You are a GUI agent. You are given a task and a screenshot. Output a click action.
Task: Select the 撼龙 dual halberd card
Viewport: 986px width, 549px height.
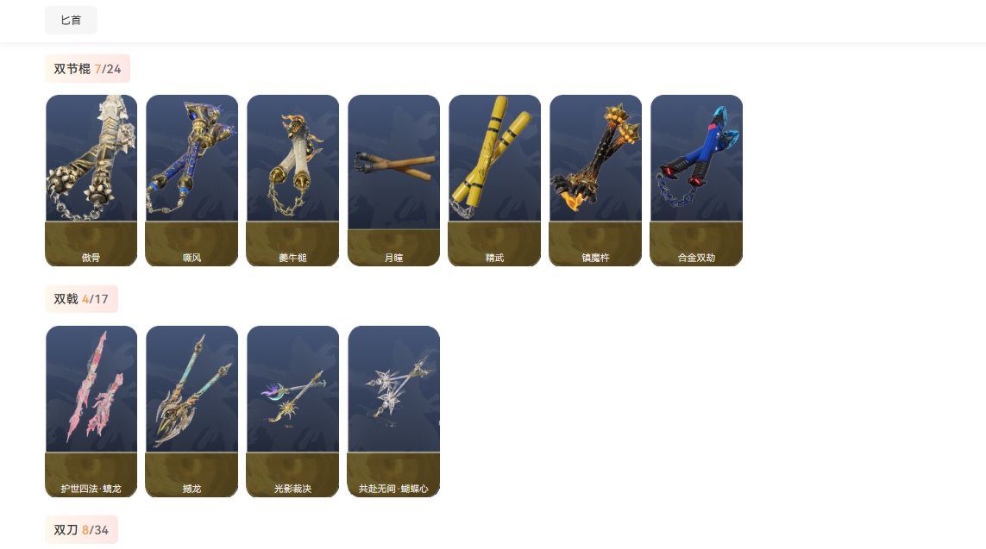(192, 411)
